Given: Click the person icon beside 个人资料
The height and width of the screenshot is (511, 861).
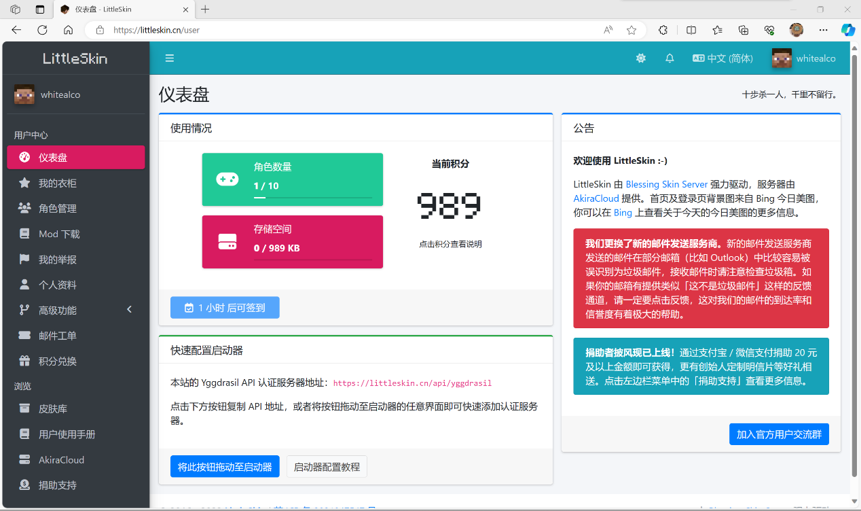Looking at the screenshot, I should pos(24,285).
